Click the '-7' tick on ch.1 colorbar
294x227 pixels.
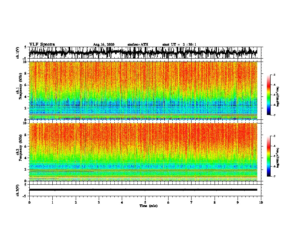[x=274, y=115]
